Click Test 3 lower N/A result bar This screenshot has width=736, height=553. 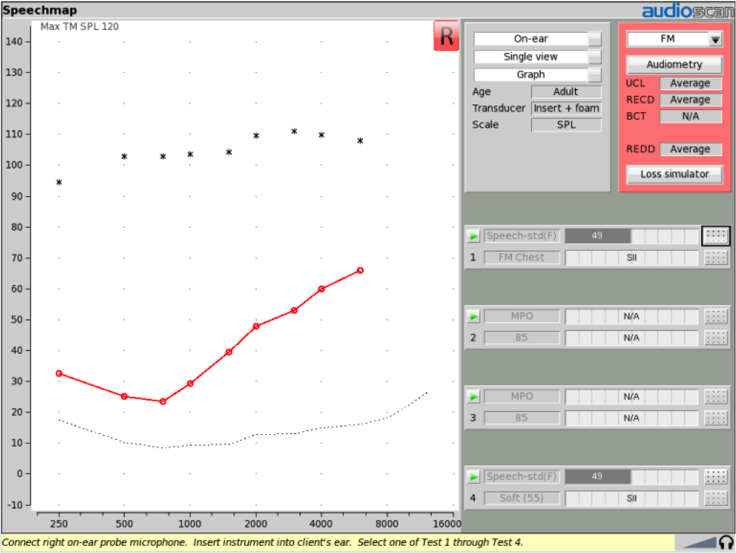coord(632,418)
